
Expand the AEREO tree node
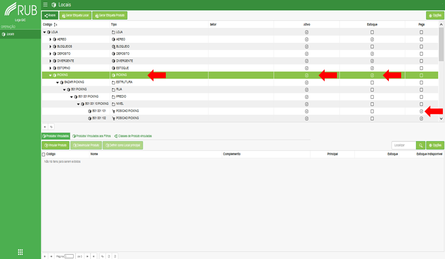click(x=50, y=40)
